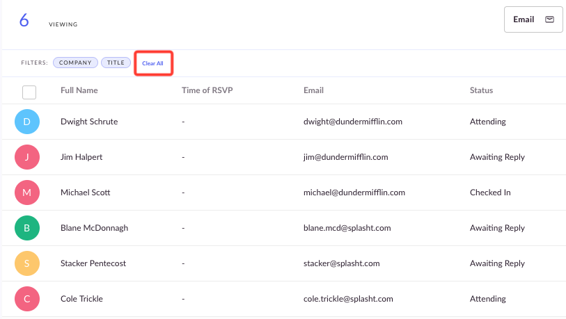Remove the TITLE filter chip
The width and height of the screenshot is (566, 319).
[x=116, y=63]
